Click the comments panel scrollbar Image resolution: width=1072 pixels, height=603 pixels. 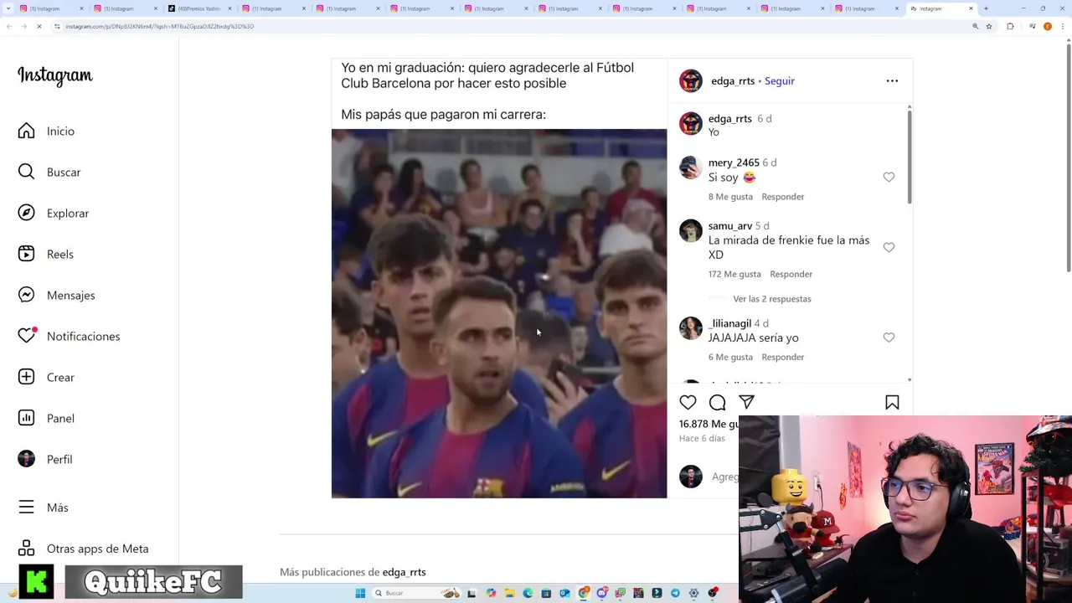click(x=910, y=157)
